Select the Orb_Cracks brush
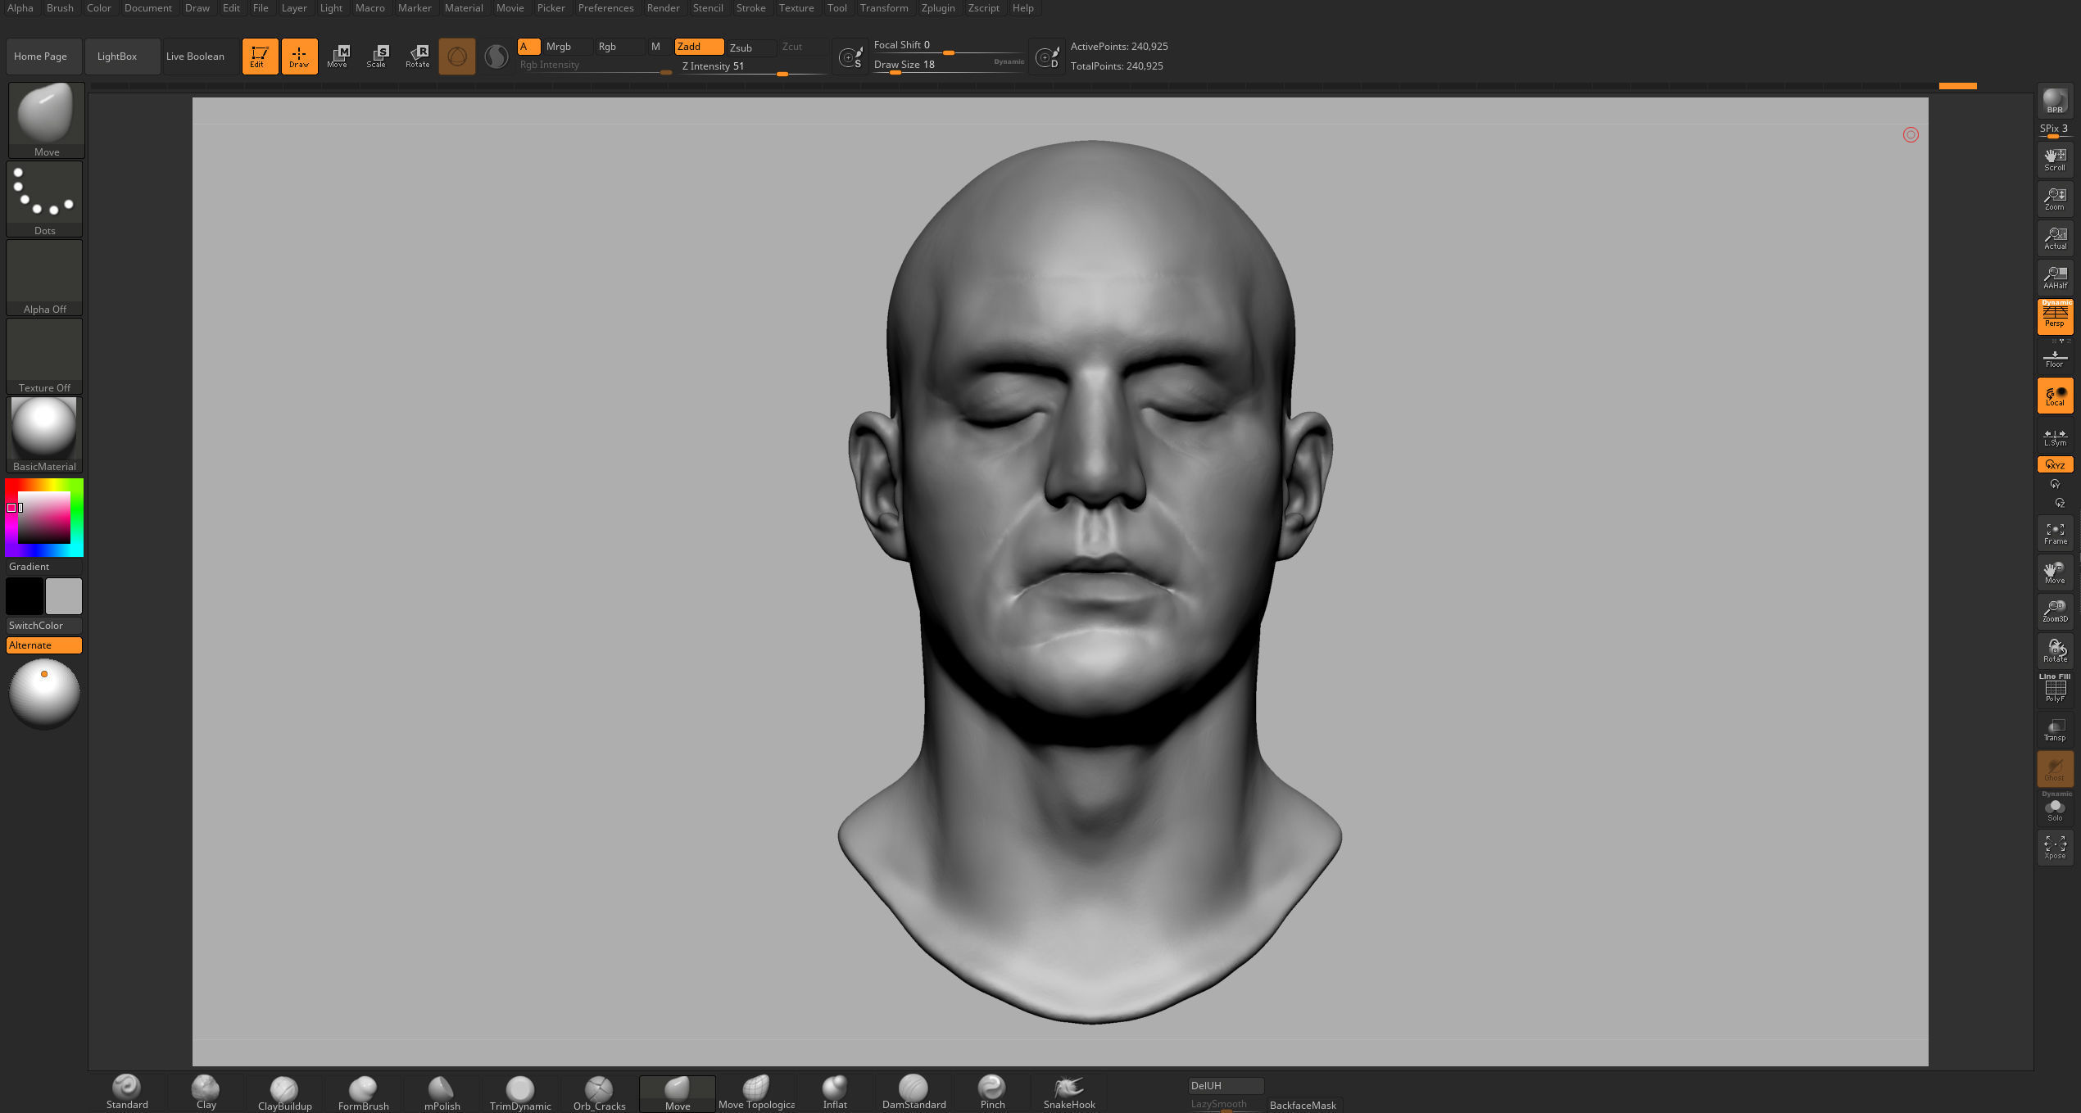Viewport: 2081px width, 1113px height. 599,1093
